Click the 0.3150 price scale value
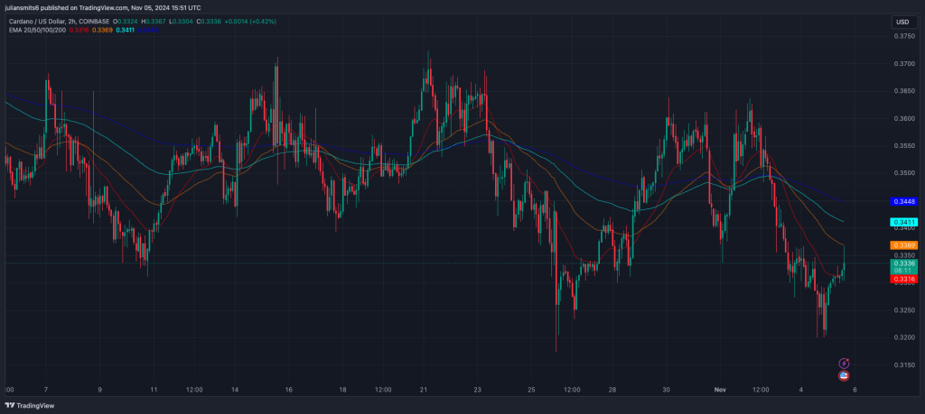Image resolution: width=925 pixels, height=414 pixels. (x=904, y=365)
